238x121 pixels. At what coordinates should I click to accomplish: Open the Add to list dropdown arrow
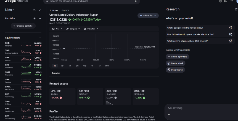[x=155, y=16]
